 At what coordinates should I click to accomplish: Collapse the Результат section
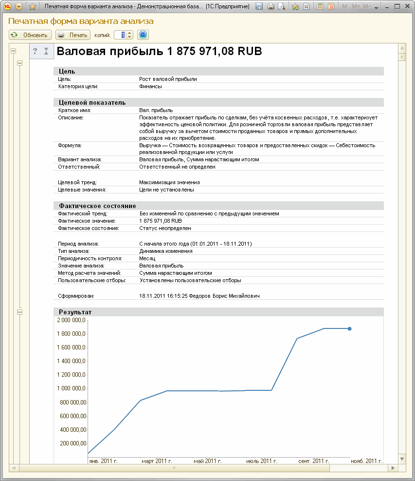pos(20,312)
